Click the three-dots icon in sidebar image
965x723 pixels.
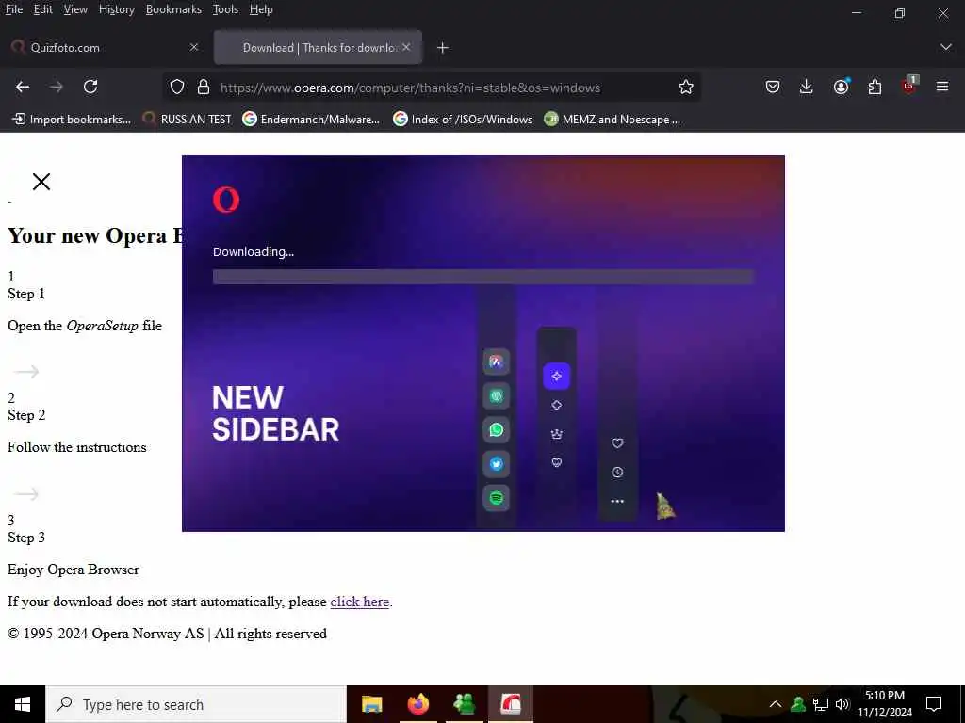tap(617, 501)
